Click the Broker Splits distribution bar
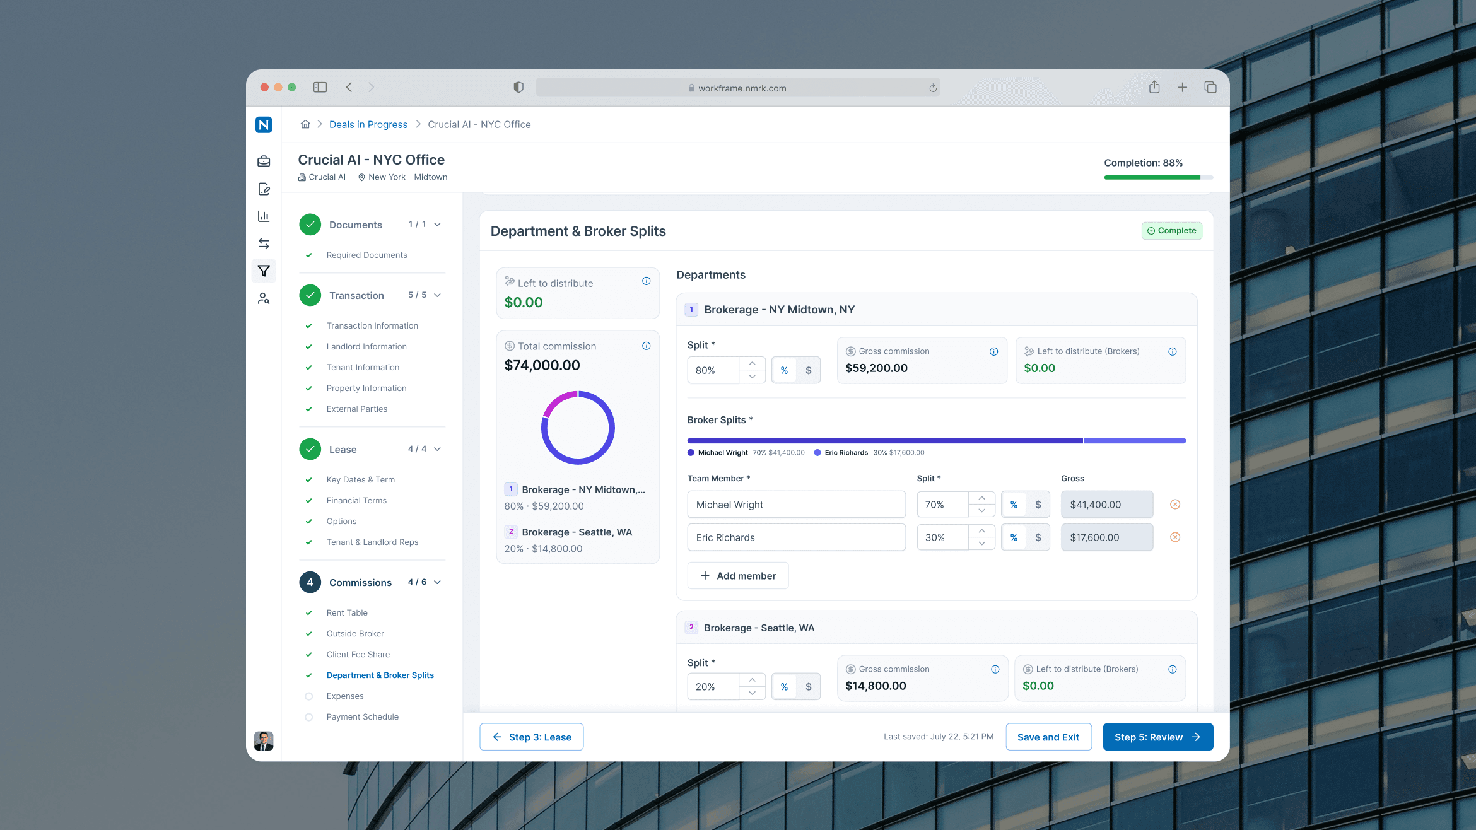Screen dimensions: 1476x830 point(937,441)
